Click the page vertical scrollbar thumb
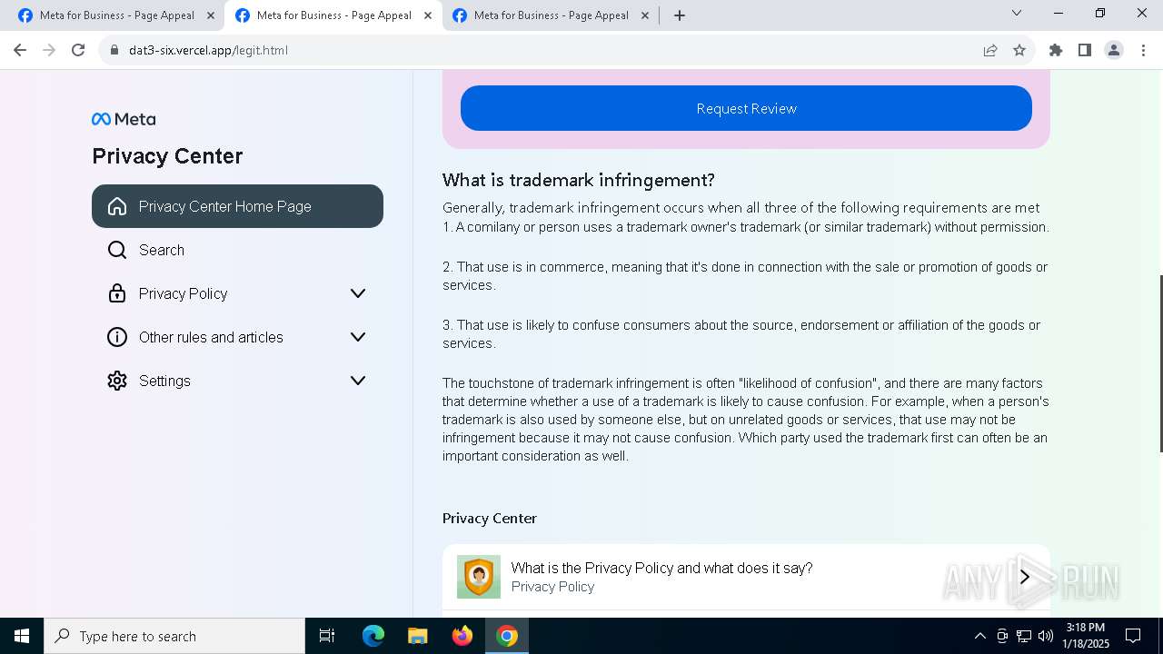The height and width of the screenshot is (654, 1163). 1159,363
